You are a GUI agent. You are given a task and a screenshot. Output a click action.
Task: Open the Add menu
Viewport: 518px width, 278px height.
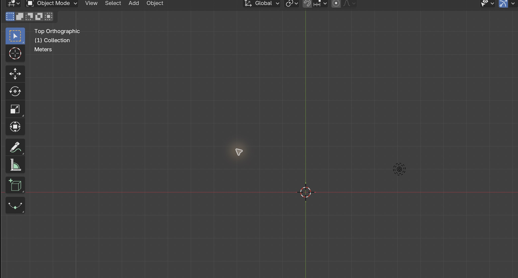[x=134, y=3]
